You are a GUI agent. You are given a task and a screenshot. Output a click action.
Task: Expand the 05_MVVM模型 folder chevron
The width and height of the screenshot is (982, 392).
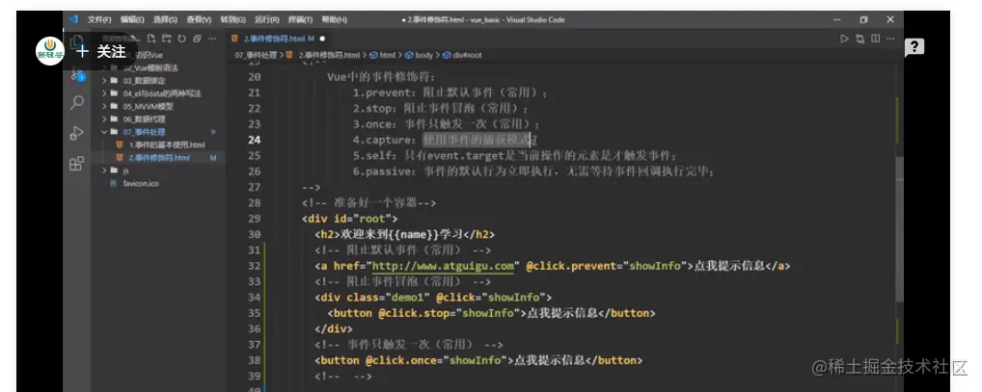pyautogui.click(x=104, y=106)
